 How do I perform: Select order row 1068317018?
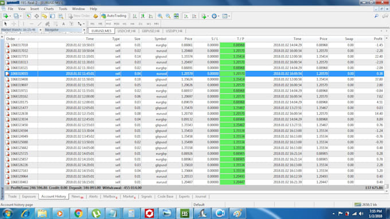[194, 45]
